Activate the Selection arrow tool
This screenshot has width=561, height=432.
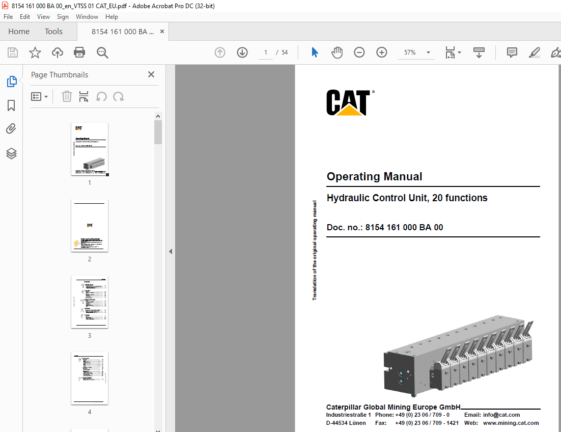tap(315, 52)
